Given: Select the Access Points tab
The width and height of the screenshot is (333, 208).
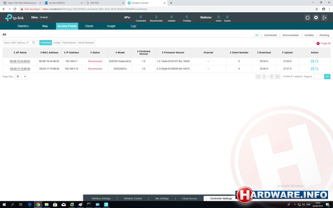Looking at the screenshot, I should tap(67, 26).
